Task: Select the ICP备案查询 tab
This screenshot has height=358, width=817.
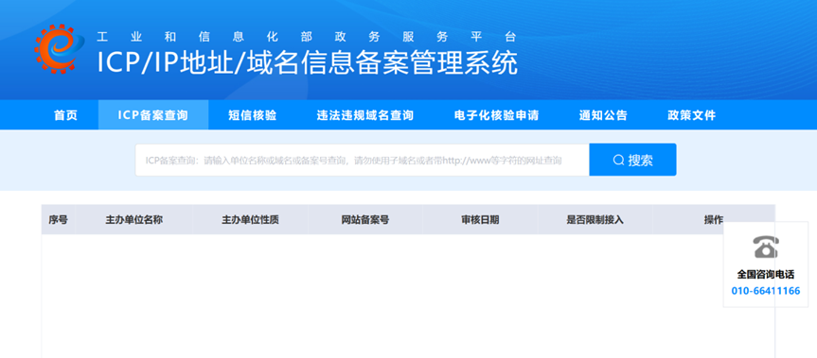Action: 153,115
